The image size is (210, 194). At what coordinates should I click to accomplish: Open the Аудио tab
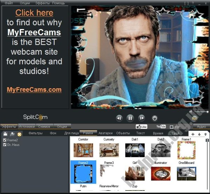coord(201,127)
